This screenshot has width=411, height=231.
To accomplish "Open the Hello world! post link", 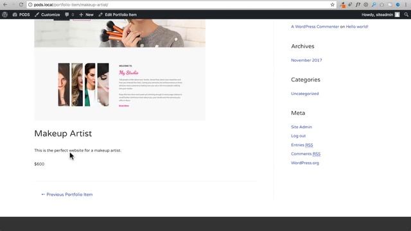I will click(357, 26).
